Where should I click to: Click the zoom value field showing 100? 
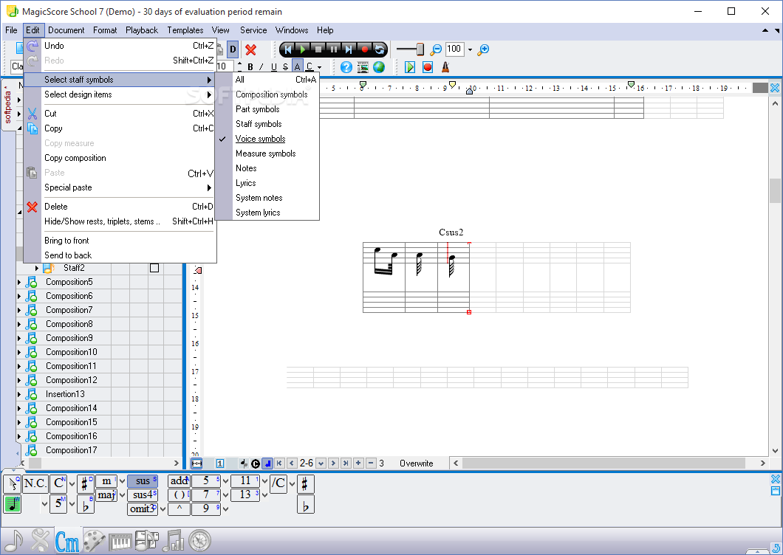tap(454, 49)
